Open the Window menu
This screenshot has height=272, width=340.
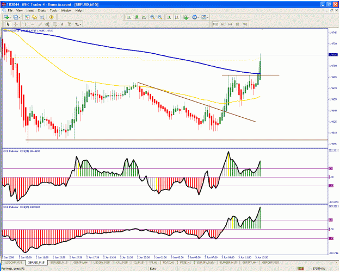pos(66,10)
